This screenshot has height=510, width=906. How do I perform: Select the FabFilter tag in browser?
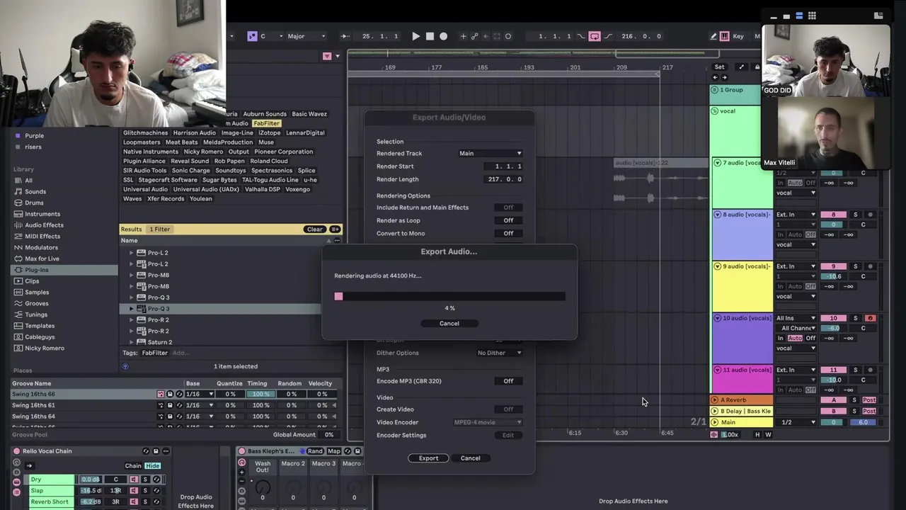pos(266,123)
